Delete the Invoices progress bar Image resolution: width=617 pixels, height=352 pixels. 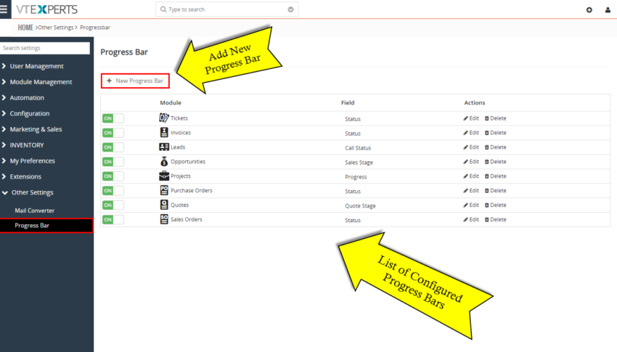coord(495,133)
